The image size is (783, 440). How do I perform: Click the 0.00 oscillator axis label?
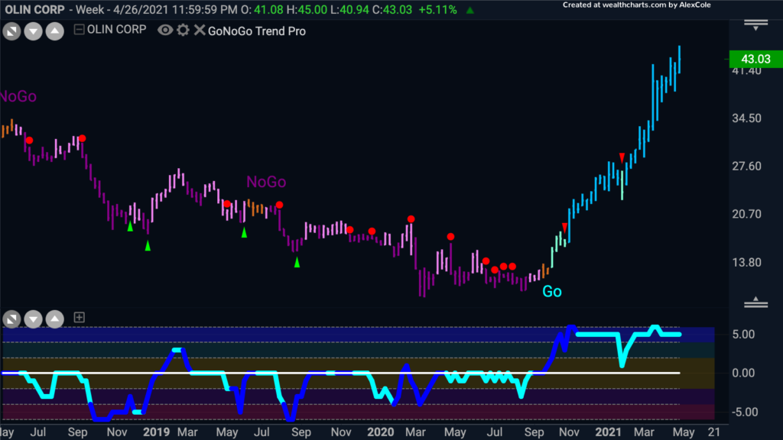(743, 373)
